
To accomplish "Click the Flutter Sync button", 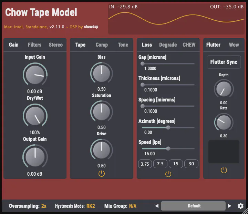I will click(224, 62).
